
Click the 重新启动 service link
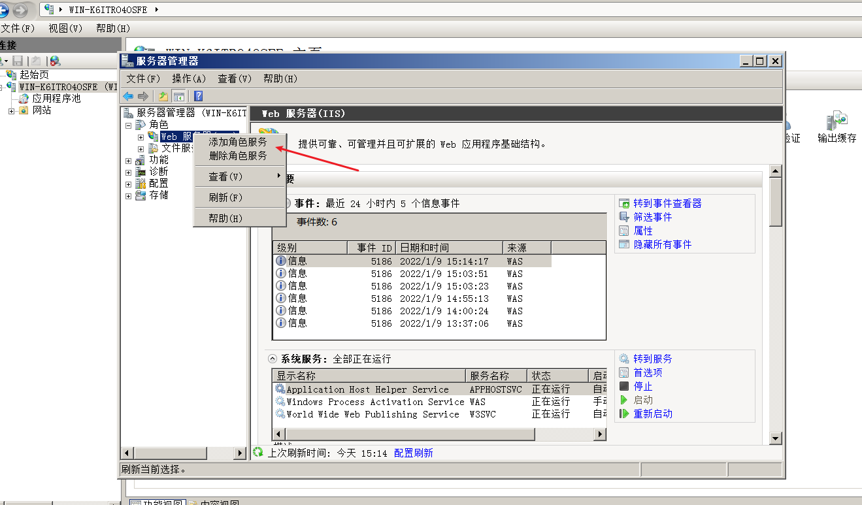click(653, 414)
